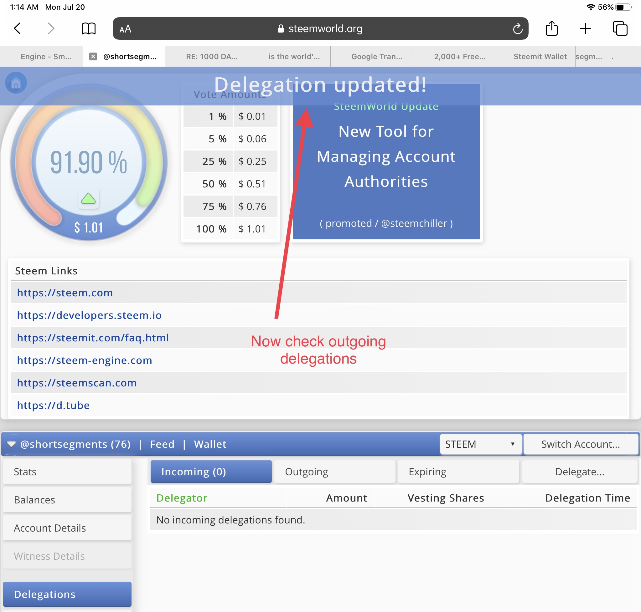Open a new tab with plus icon
641x612 pixels.
585,29
